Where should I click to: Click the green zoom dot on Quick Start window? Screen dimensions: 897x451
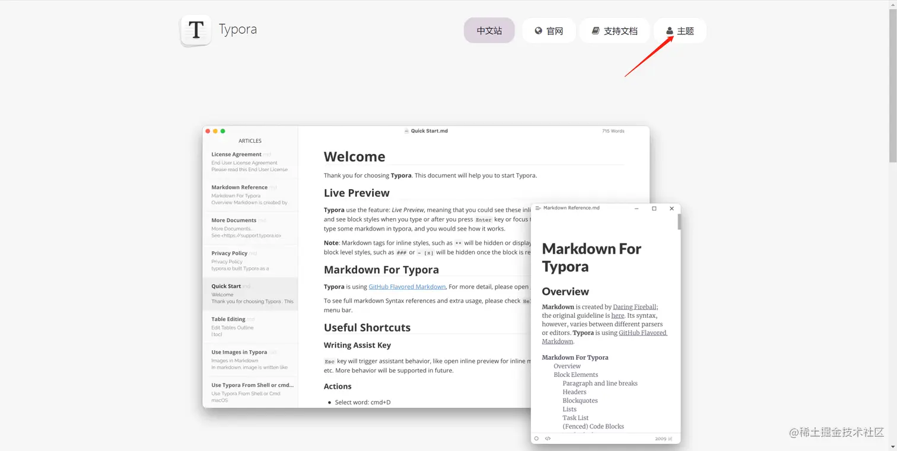tap(223, 131)
